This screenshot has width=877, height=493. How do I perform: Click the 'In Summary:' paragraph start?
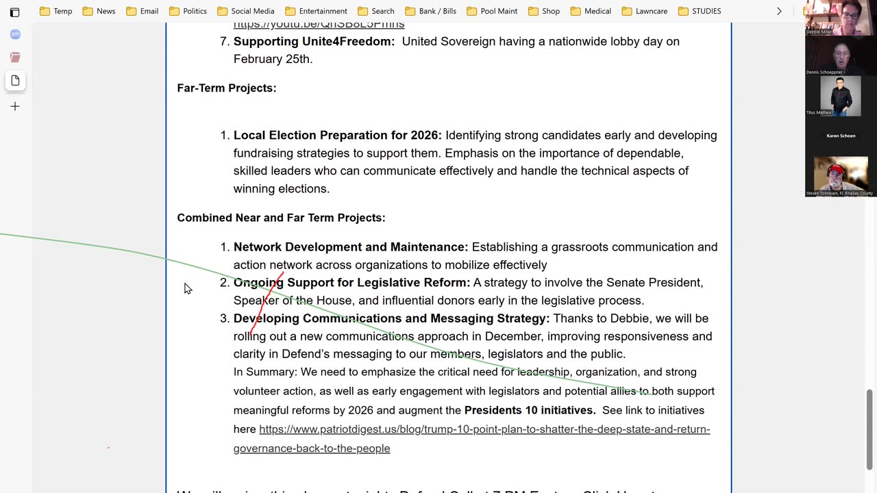coord(265,372)
